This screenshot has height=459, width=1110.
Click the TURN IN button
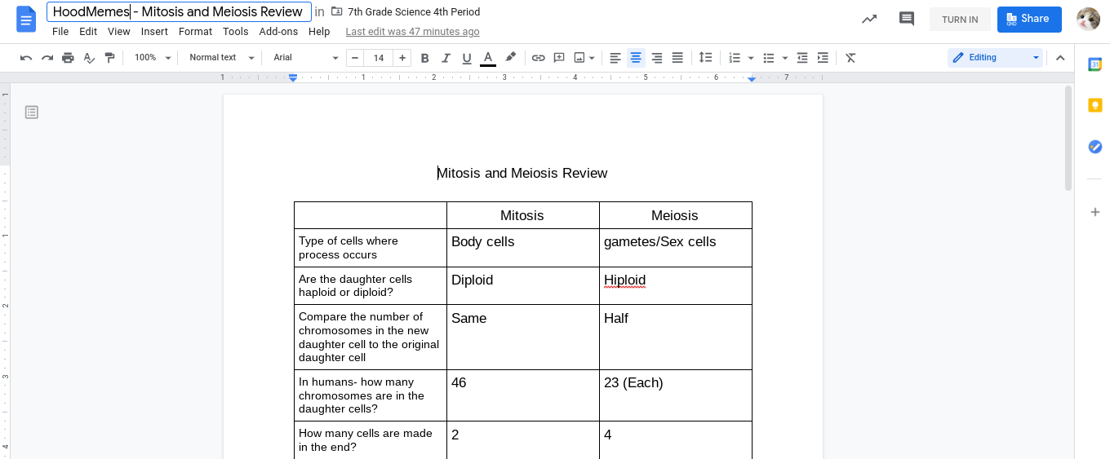click(x=960, y=20)
